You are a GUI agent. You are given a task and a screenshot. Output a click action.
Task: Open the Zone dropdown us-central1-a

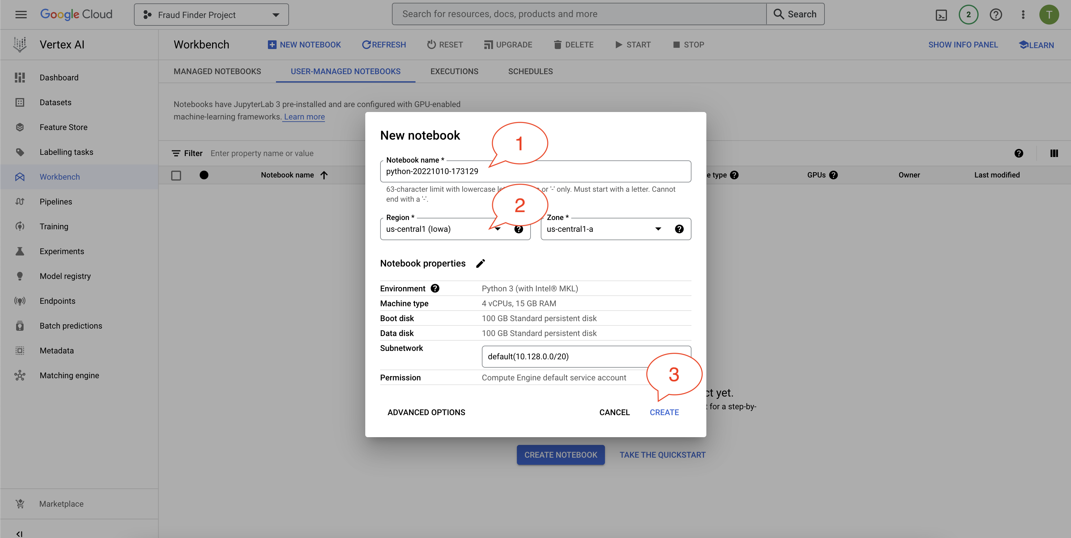pyautogui.click(x=603, y=229)
